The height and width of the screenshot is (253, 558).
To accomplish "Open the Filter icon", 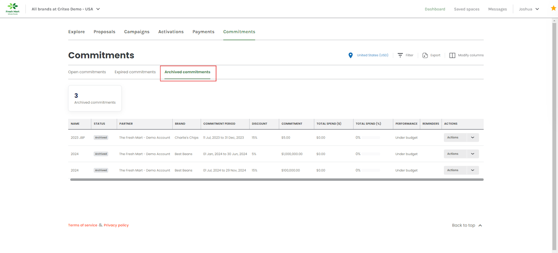I will [400, 55].
